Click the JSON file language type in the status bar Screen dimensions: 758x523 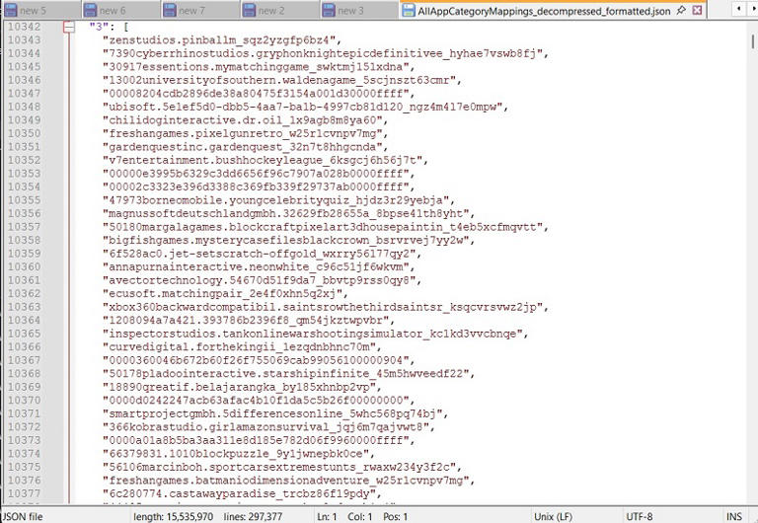click(22, 516)
